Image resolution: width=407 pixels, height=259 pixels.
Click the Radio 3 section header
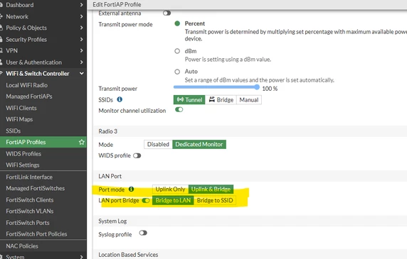click(108, 131)
